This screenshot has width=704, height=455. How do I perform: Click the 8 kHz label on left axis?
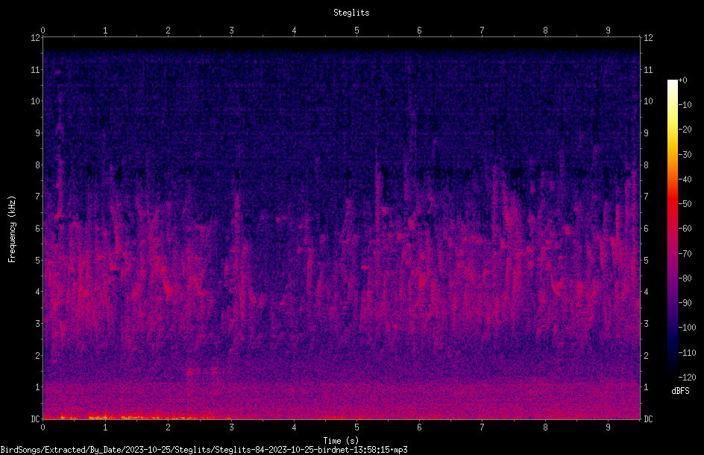(38, 165)
